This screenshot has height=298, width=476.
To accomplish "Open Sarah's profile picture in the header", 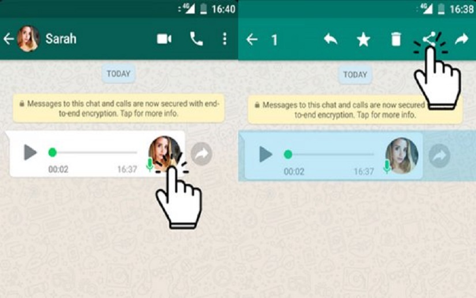I will coord(28,39).
